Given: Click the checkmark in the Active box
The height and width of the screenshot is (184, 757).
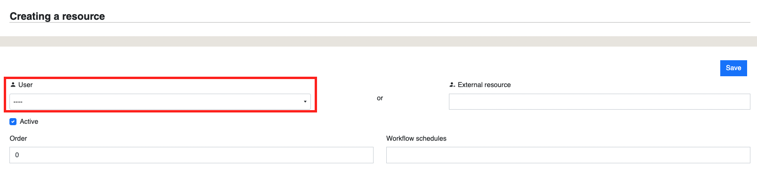Looking at the screenshot, I should click(13, 121).
